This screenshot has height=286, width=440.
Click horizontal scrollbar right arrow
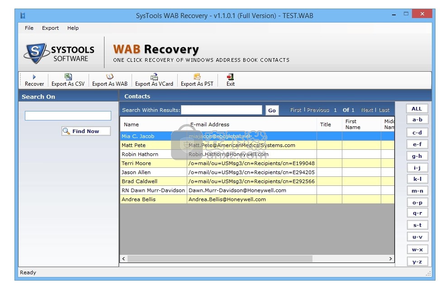(x=390, y=258)
